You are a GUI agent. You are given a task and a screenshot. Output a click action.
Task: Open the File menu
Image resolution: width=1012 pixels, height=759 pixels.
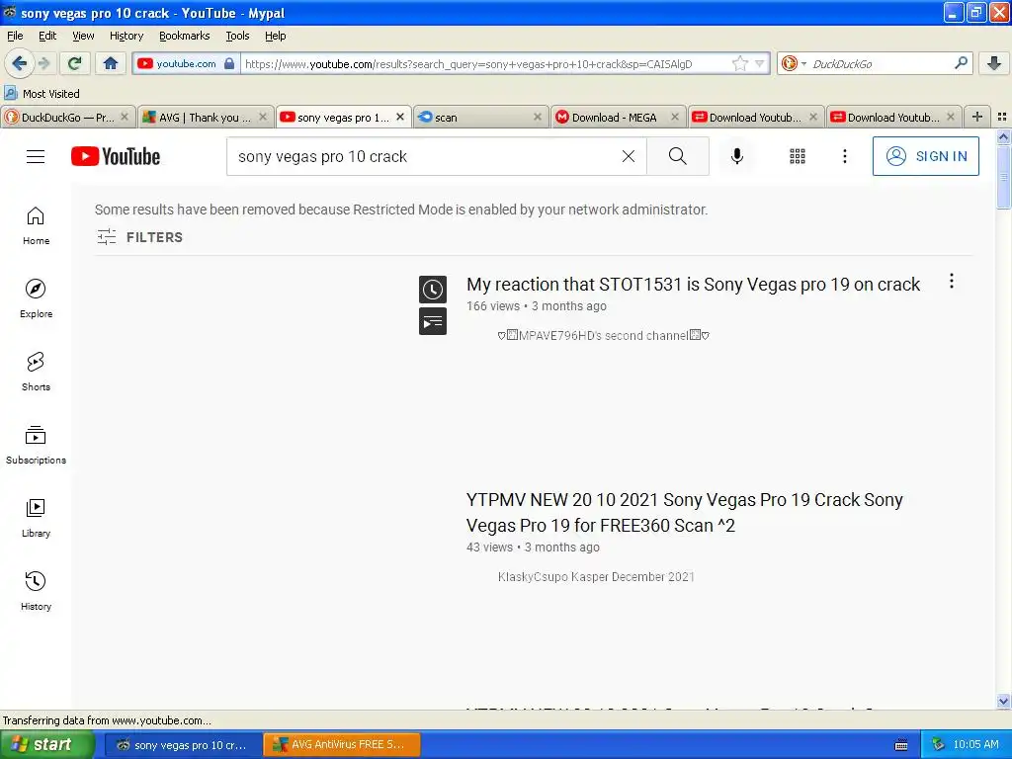(x=15, y=36)
